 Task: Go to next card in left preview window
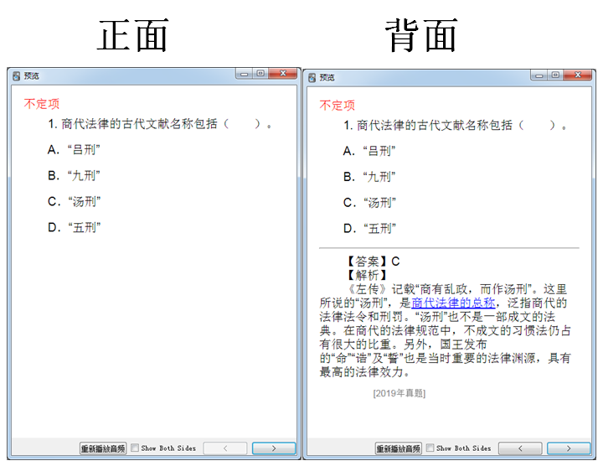(273, 448)
